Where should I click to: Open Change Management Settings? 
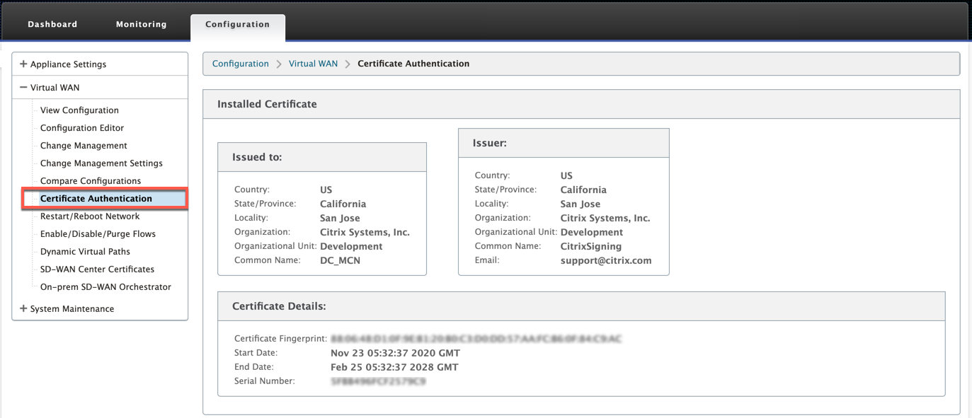point(101,163)
